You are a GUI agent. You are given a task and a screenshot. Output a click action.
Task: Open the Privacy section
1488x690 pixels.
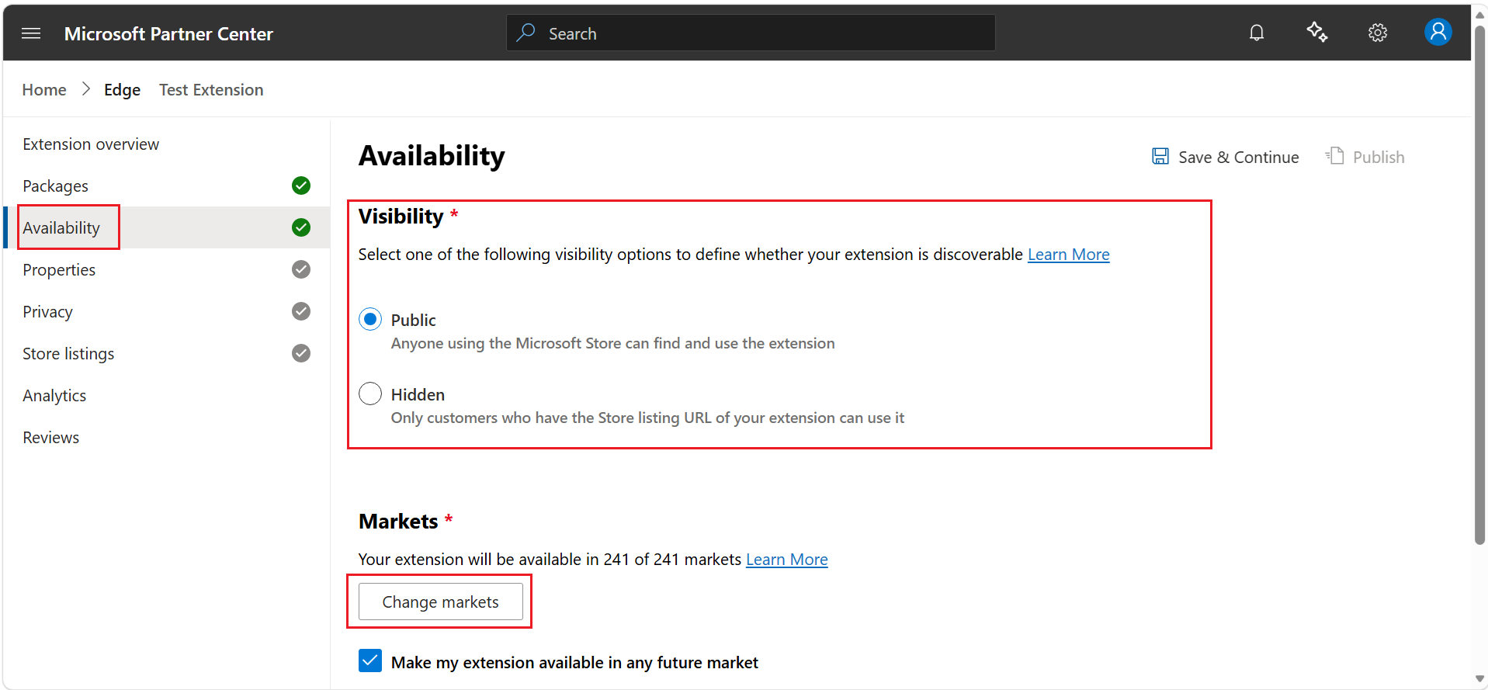(x=47, y=312)
